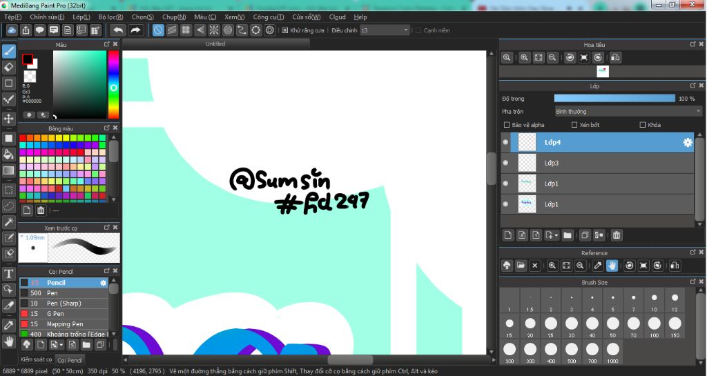
Task: Select the Hand pan tool in left toolbar
Action: tap(8, 341)
